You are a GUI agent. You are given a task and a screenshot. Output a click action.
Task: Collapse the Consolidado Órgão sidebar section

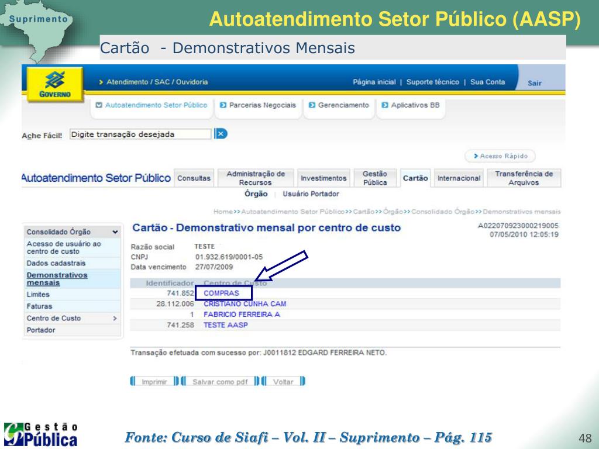(x=115, y=232)
